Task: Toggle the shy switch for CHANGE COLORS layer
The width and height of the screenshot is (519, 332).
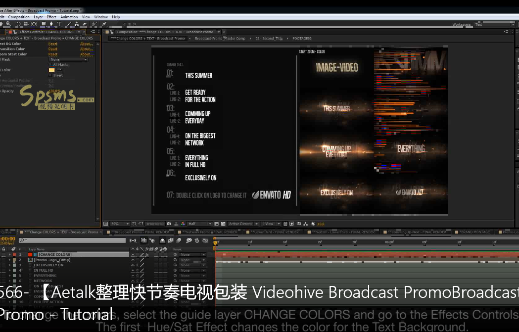Action: [x=133, y=255]
